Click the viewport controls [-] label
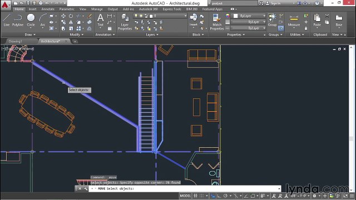The width and height of the screenshot is (356, 200). click(x=3, y=48)
